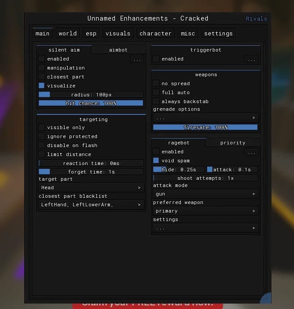The height and width of the screenshot is (309, 294).
Task: Adjust the shoot attempts slider
Action: (x=205, y=178)
